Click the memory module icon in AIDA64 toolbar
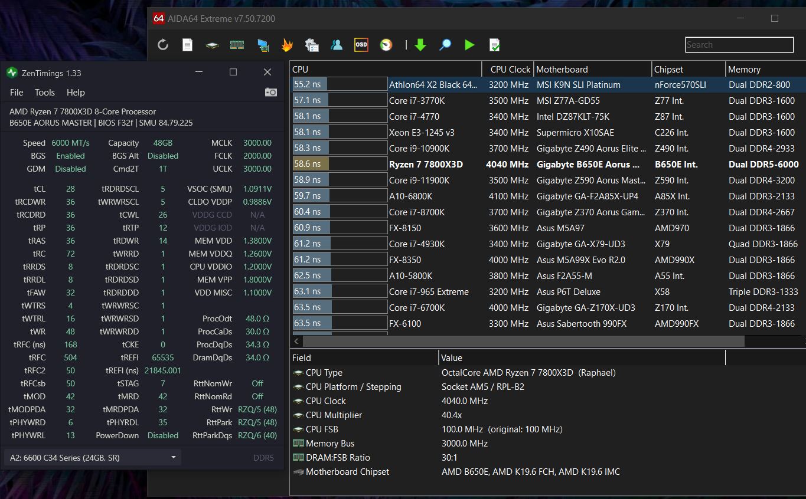Screen dimensions: 806x499 pyautogui.click(x=237, y=45)
